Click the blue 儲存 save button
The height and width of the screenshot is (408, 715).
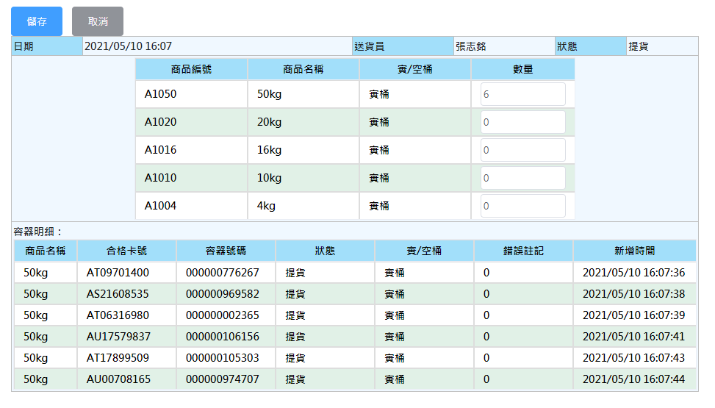(37, 21)
